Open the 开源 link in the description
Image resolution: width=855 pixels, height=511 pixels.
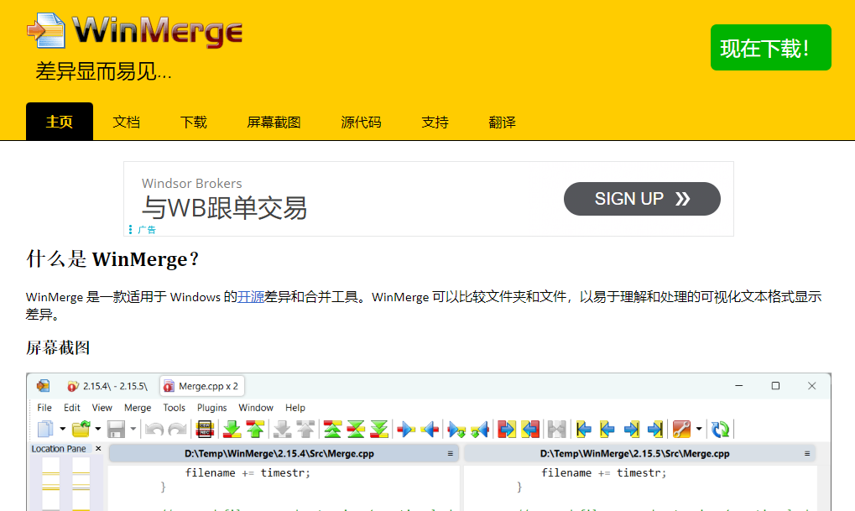tap(249, 296)
